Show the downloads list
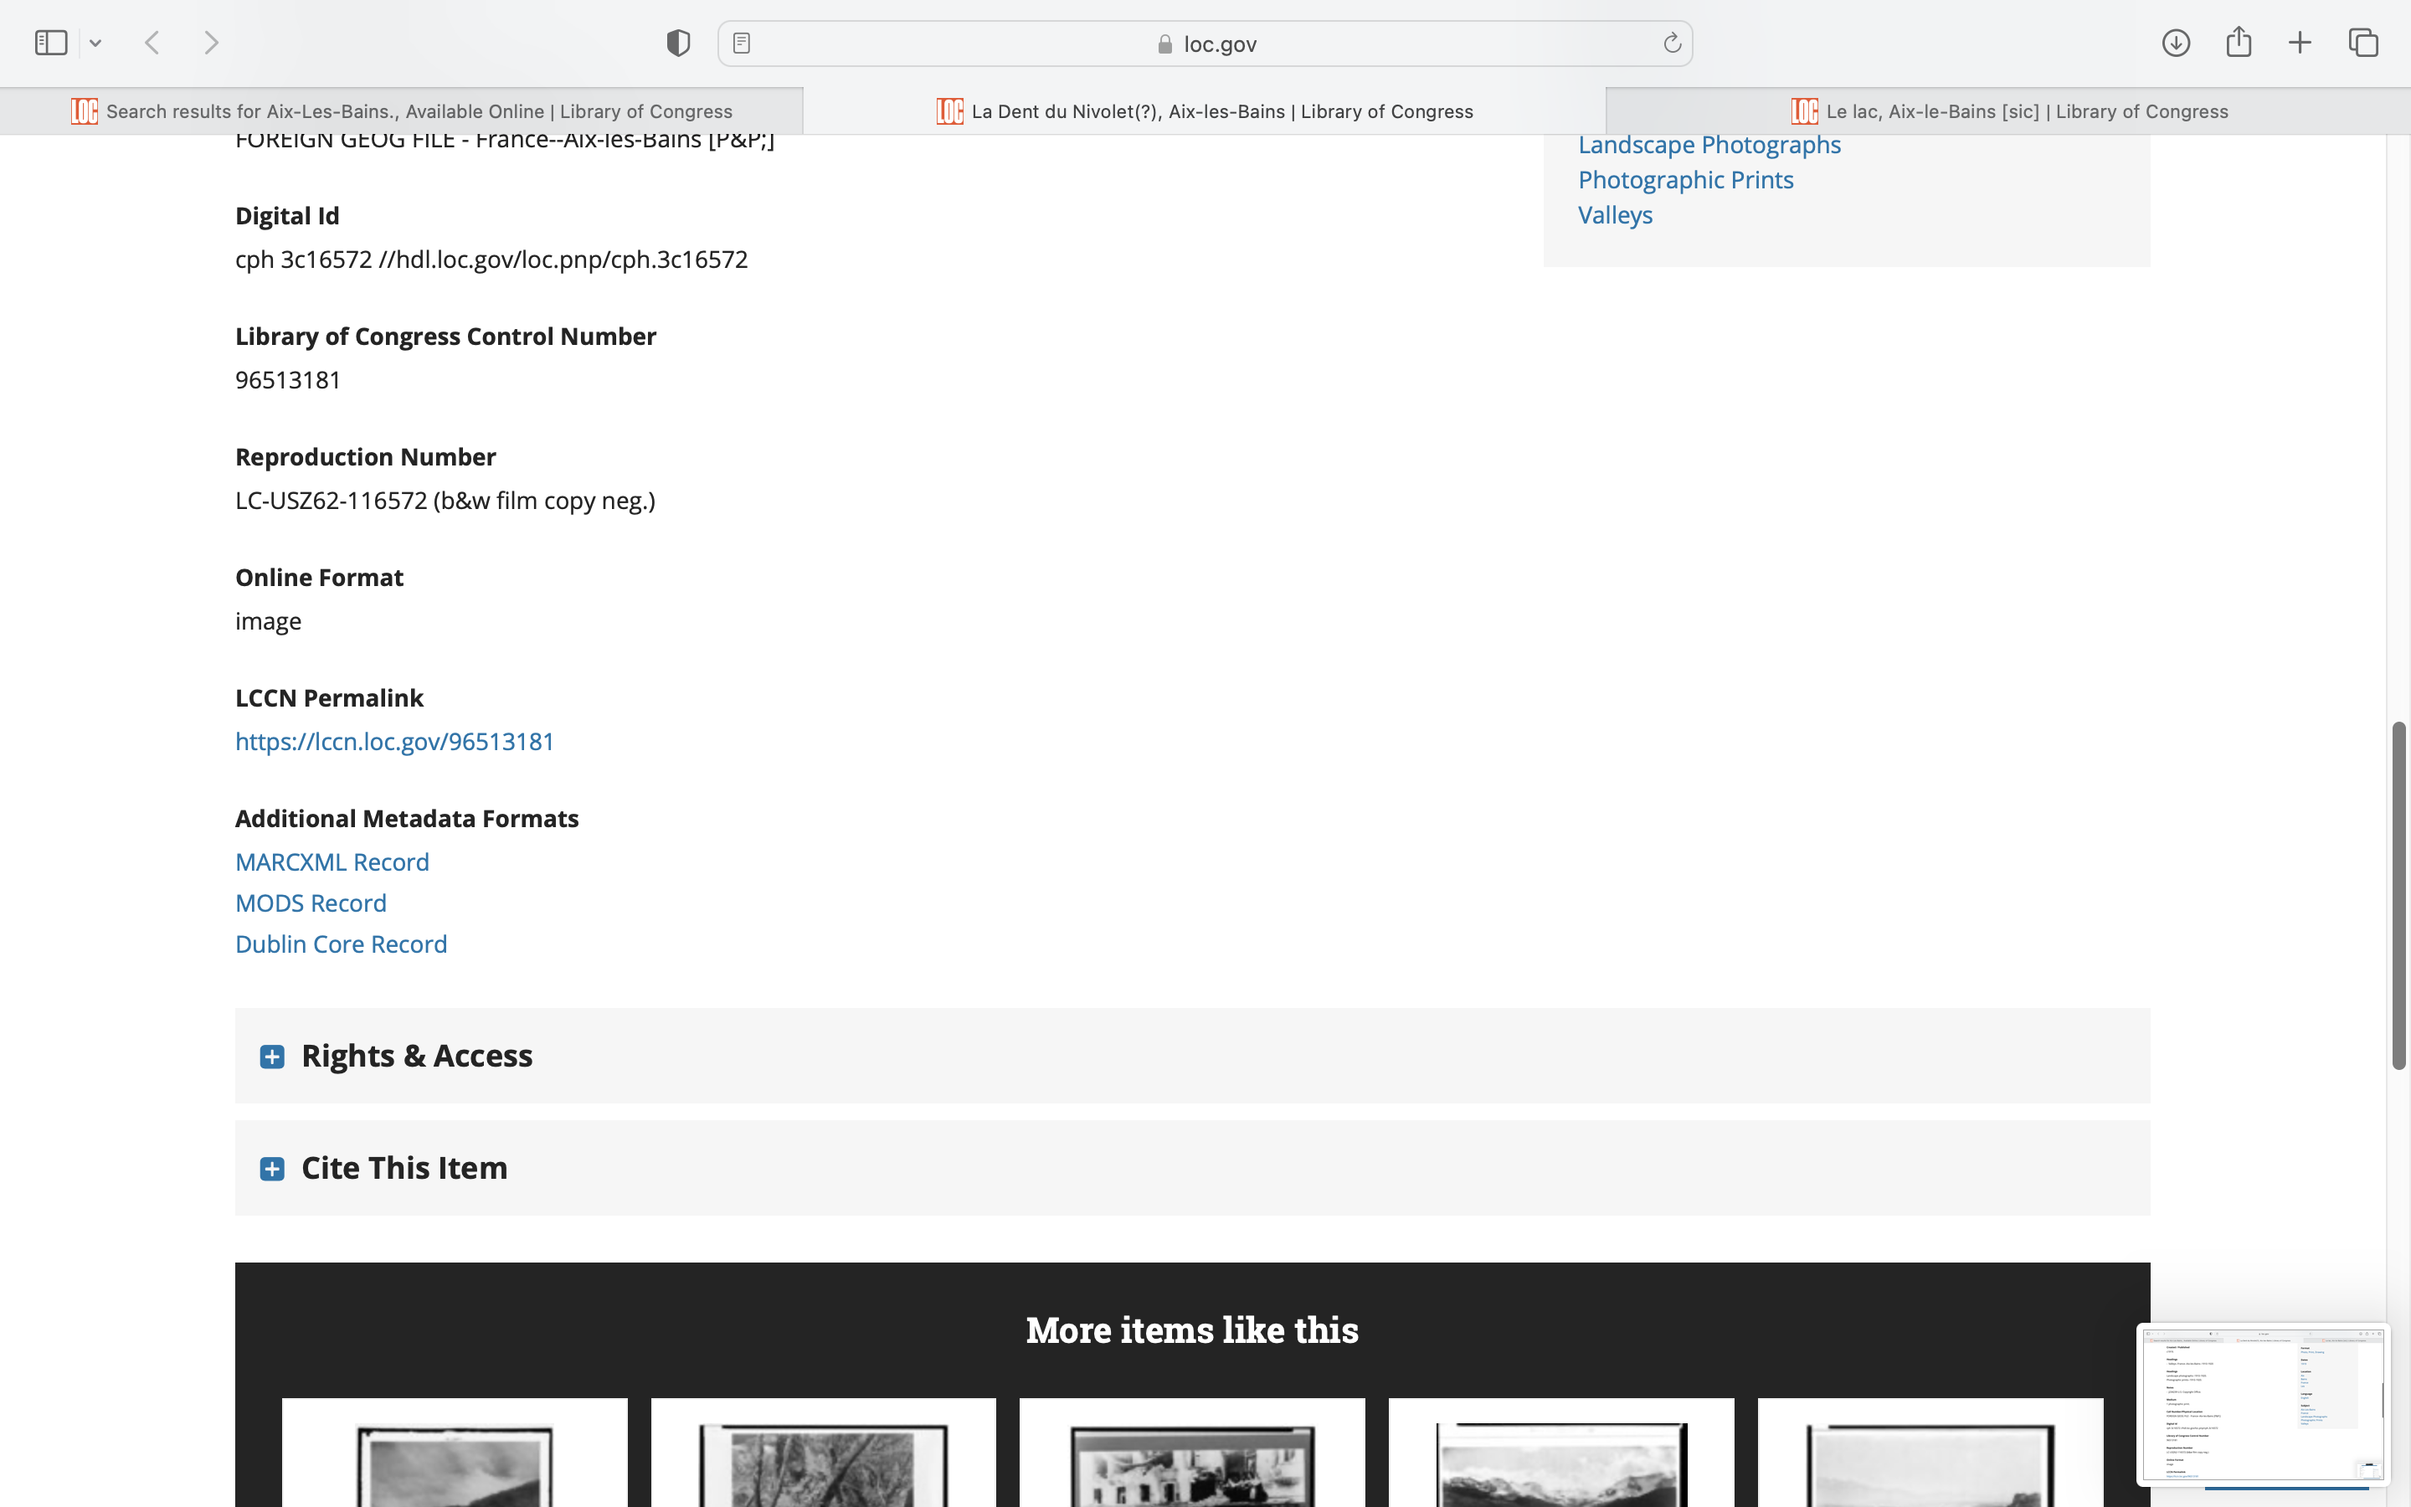 (2175, 43)
